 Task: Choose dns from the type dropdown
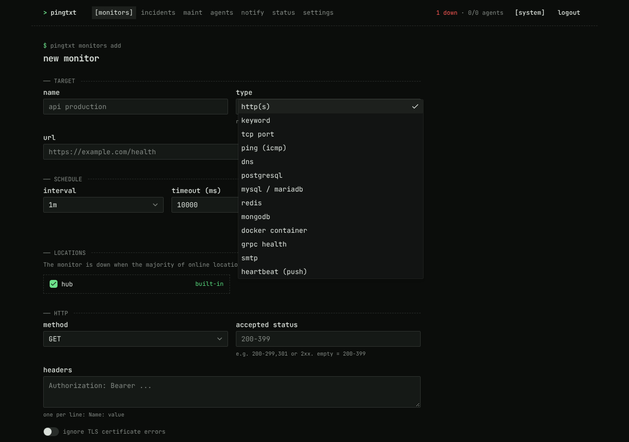pyautogui.click(x=330, y=162)
